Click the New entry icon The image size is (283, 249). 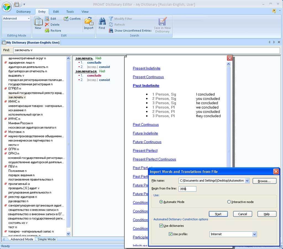(x=38, y=21)
